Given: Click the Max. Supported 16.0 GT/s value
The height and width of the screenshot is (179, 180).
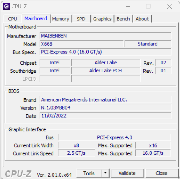Looking at the screenshot, I should point(153,153).
